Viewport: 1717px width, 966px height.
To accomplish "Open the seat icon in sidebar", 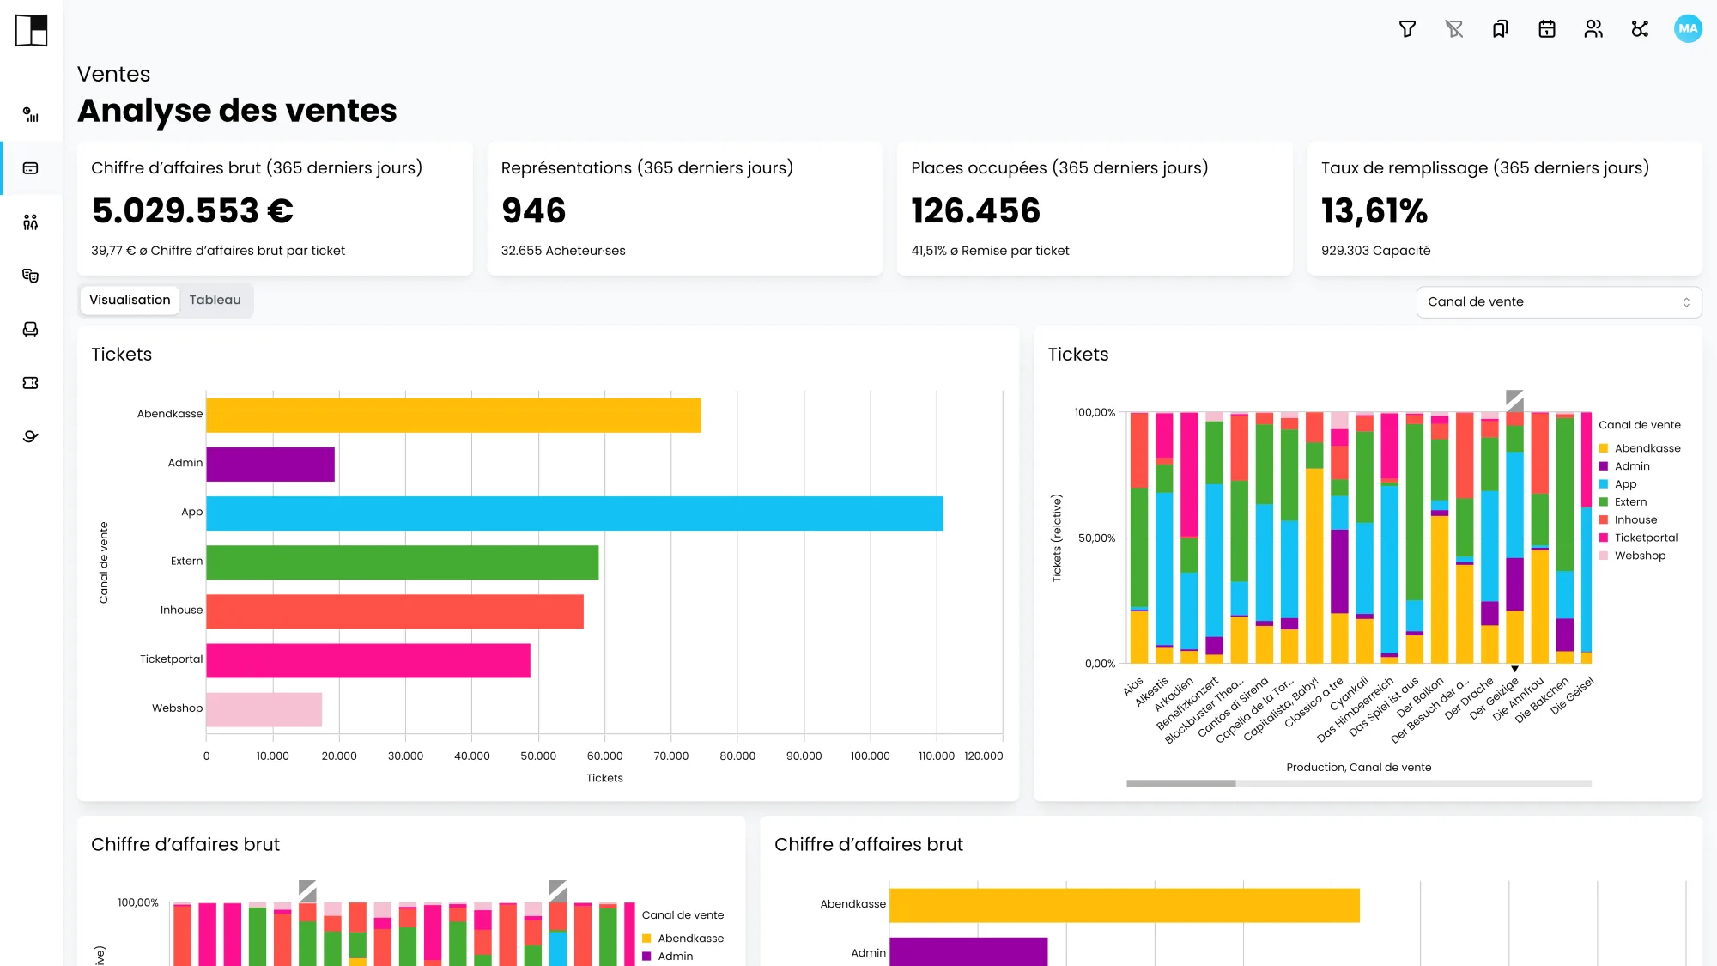I will tap(31, 329).
